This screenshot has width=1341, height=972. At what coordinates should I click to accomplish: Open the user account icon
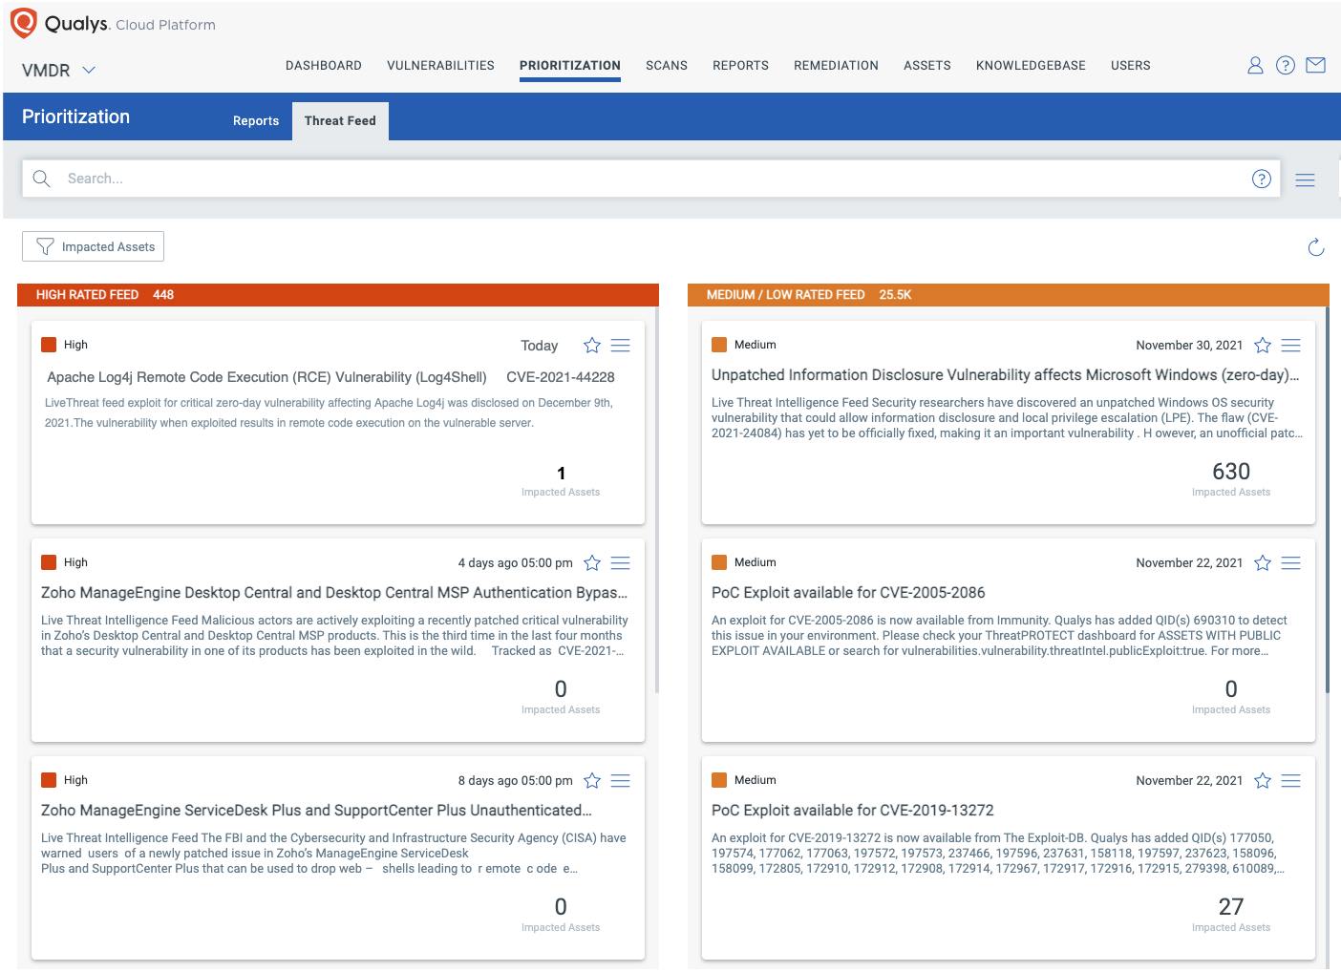1255,65
